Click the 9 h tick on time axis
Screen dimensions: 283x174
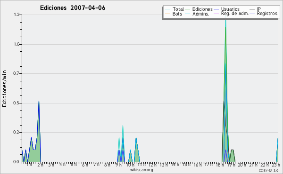(x=118, y=165)
